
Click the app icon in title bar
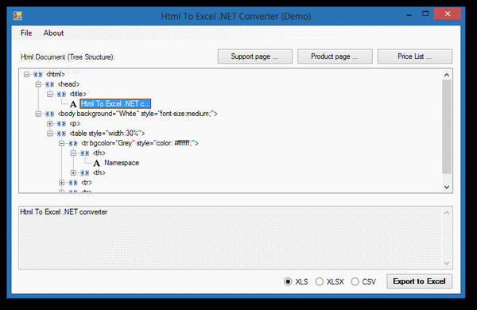pos(17,16)
